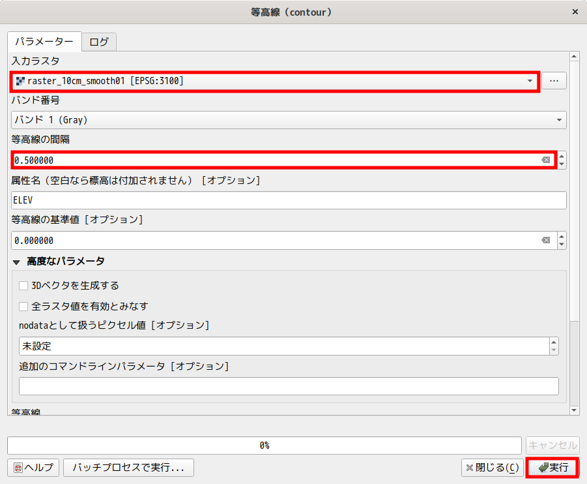Click the 0% progress bar
Screen dimensions: 587x484
click(265, 446)
